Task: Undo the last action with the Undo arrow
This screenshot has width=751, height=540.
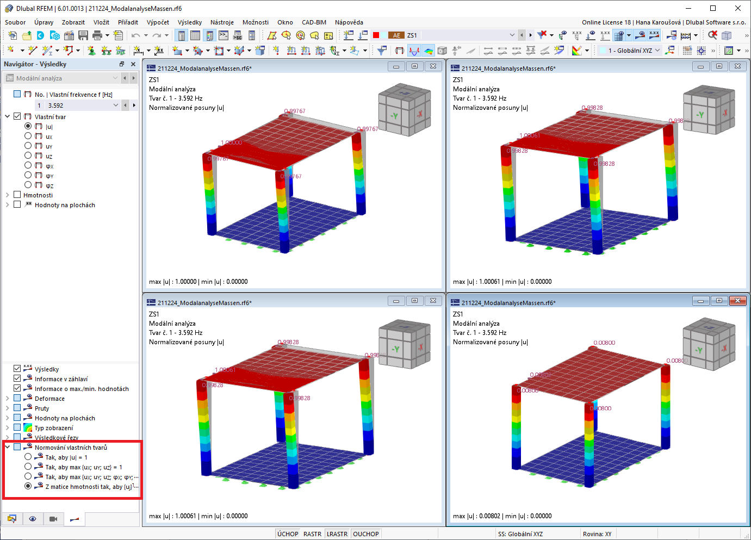Action: coord(135,35)
